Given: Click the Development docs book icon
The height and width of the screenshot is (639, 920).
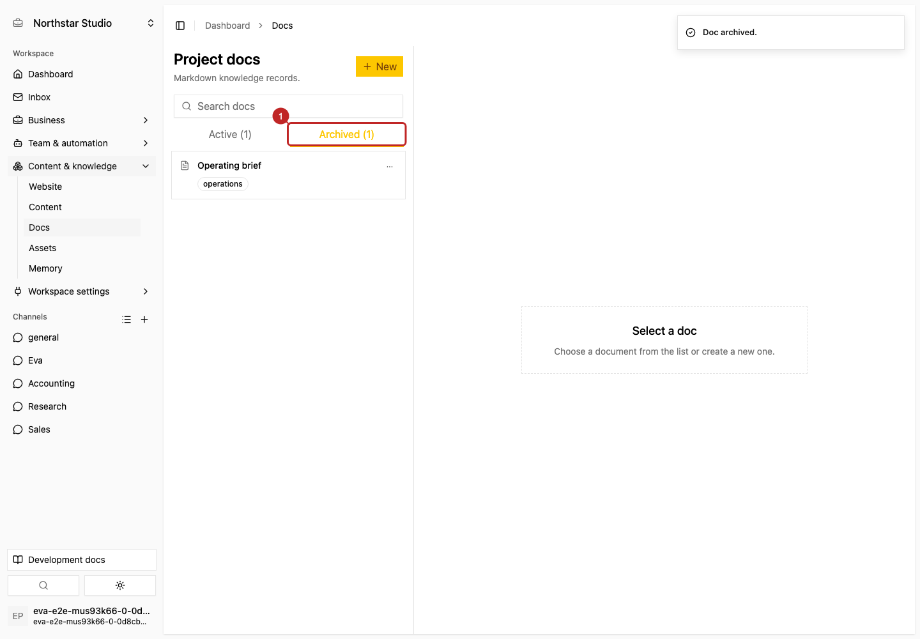Looking at the screenshot, I should coord(18,560).
